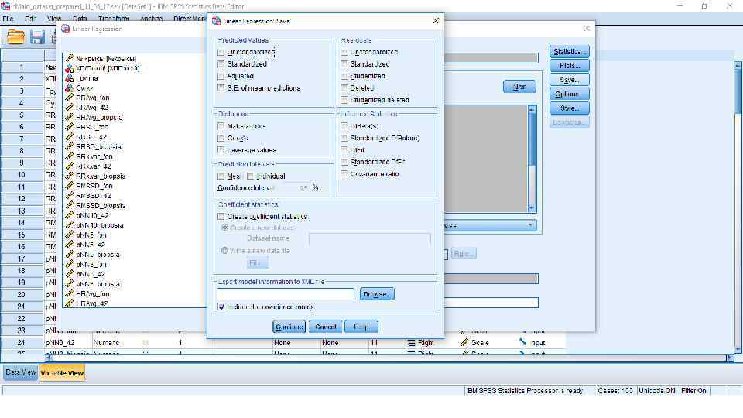This screenshot has width=743, height=418.
Task: Click the ruler icon beside RRAvg_biopsia
Action: click(x=70, y=117)
